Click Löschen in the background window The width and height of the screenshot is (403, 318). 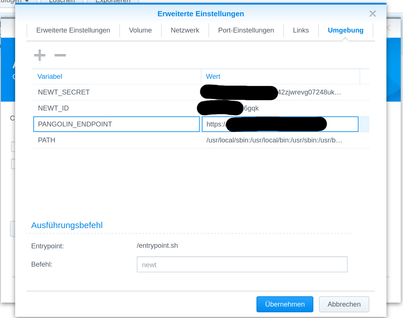point(62,1)
